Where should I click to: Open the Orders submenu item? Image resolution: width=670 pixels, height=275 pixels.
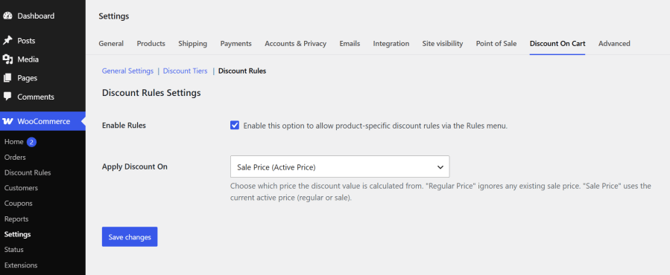click(x=15, y=158)
